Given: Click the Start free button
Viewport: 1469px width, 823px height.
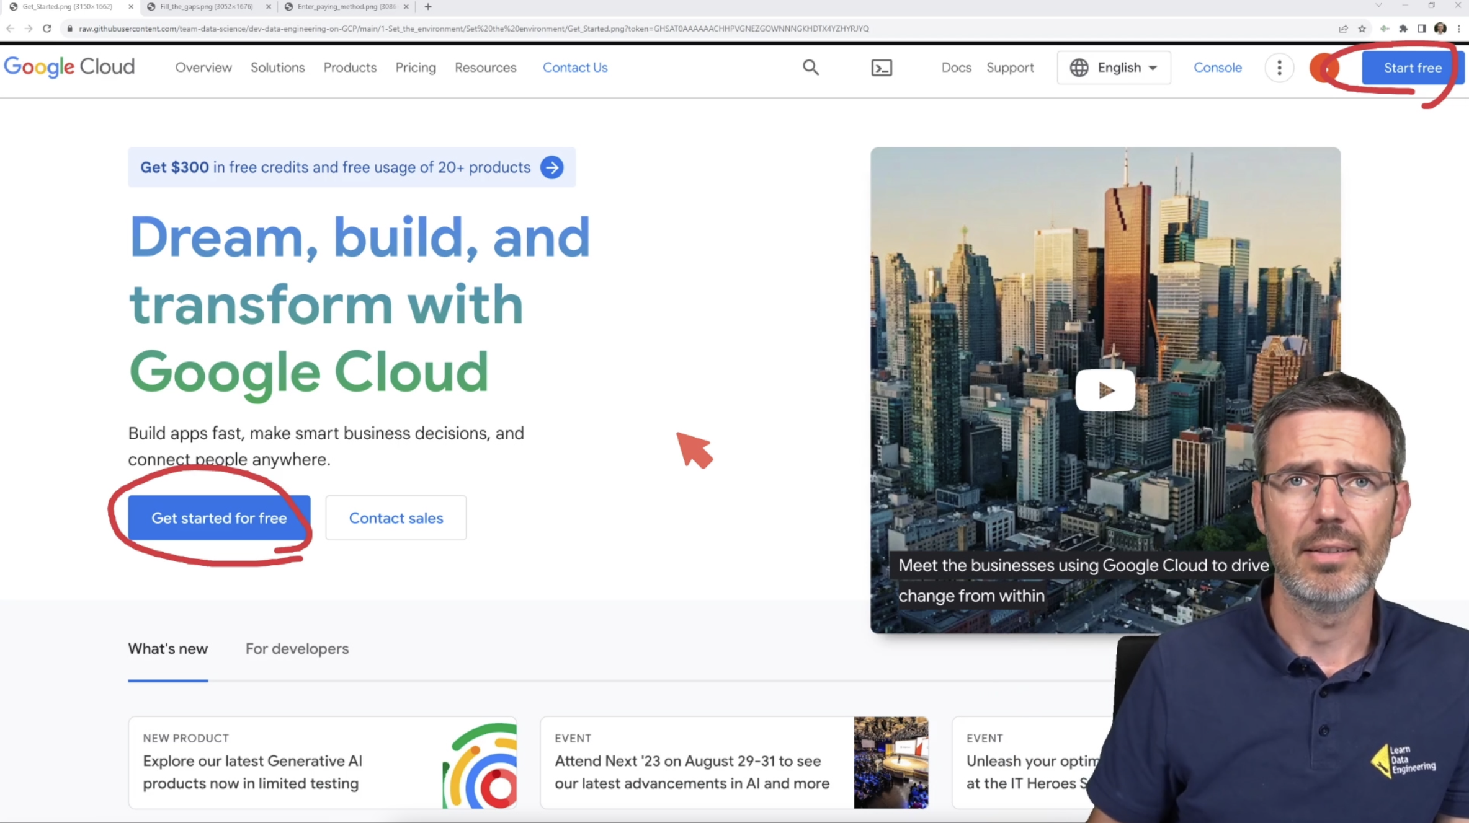Looking at the screenshot, I should 1413,68.
